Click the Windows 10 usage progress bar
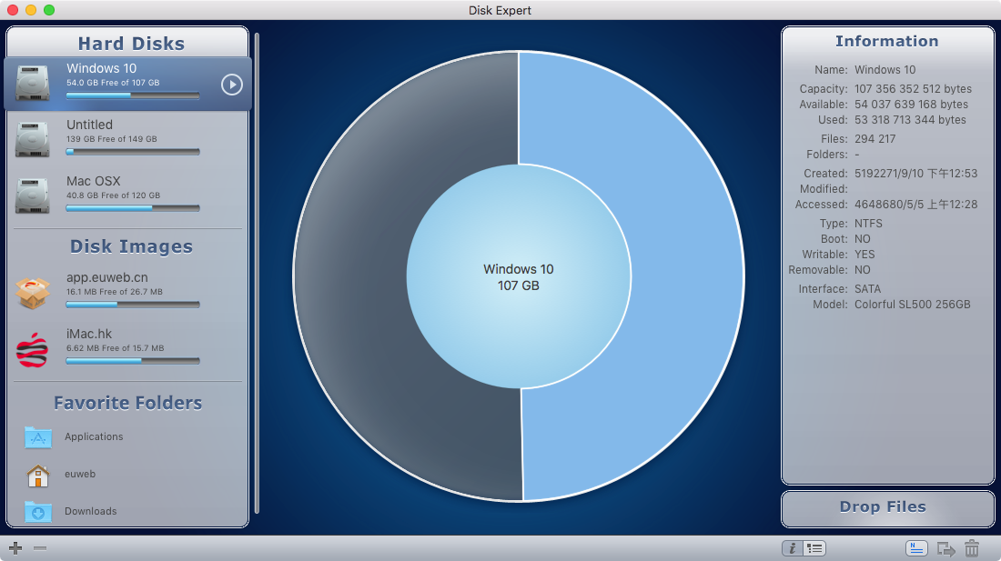This screenshot has width=1001, height=561. coord(133,95)
